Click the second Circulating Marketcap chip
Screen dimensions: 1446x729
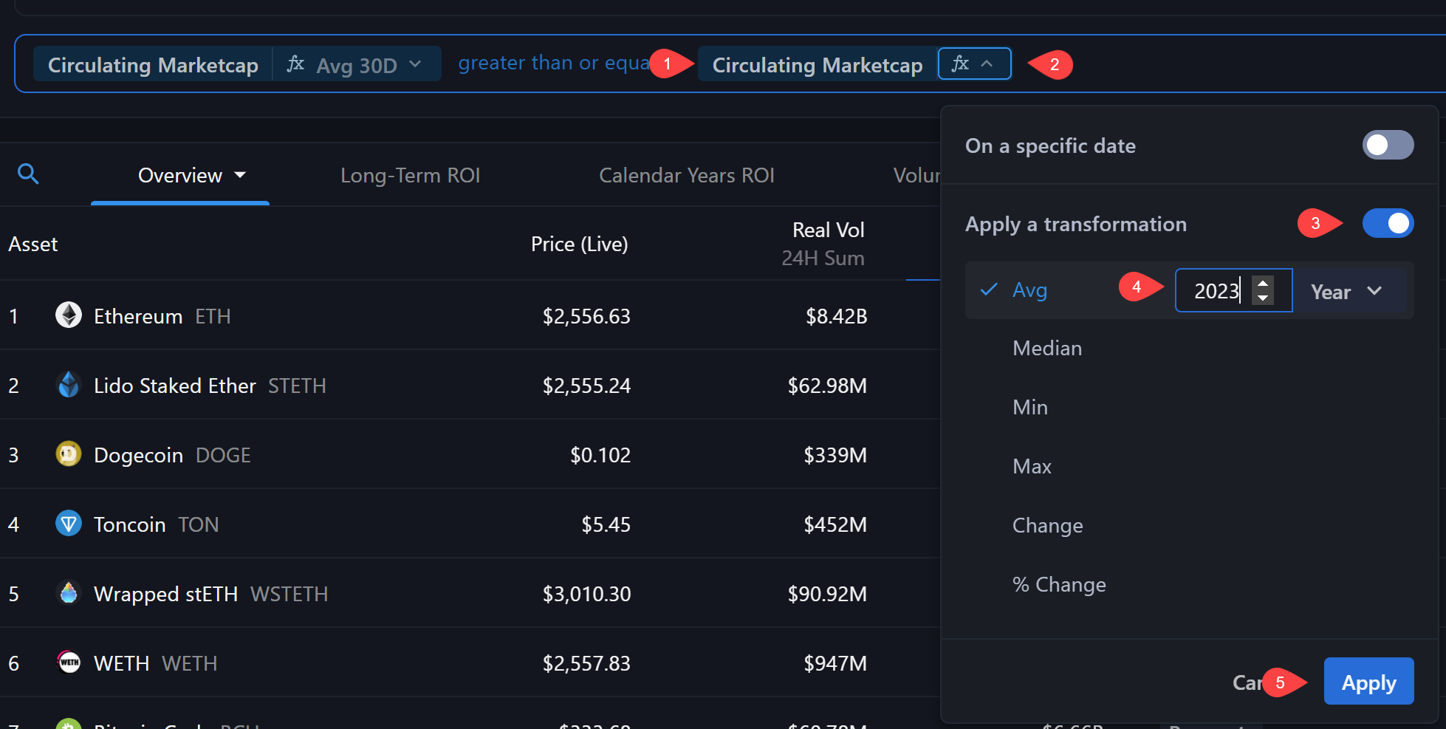(x=818, y=64)
